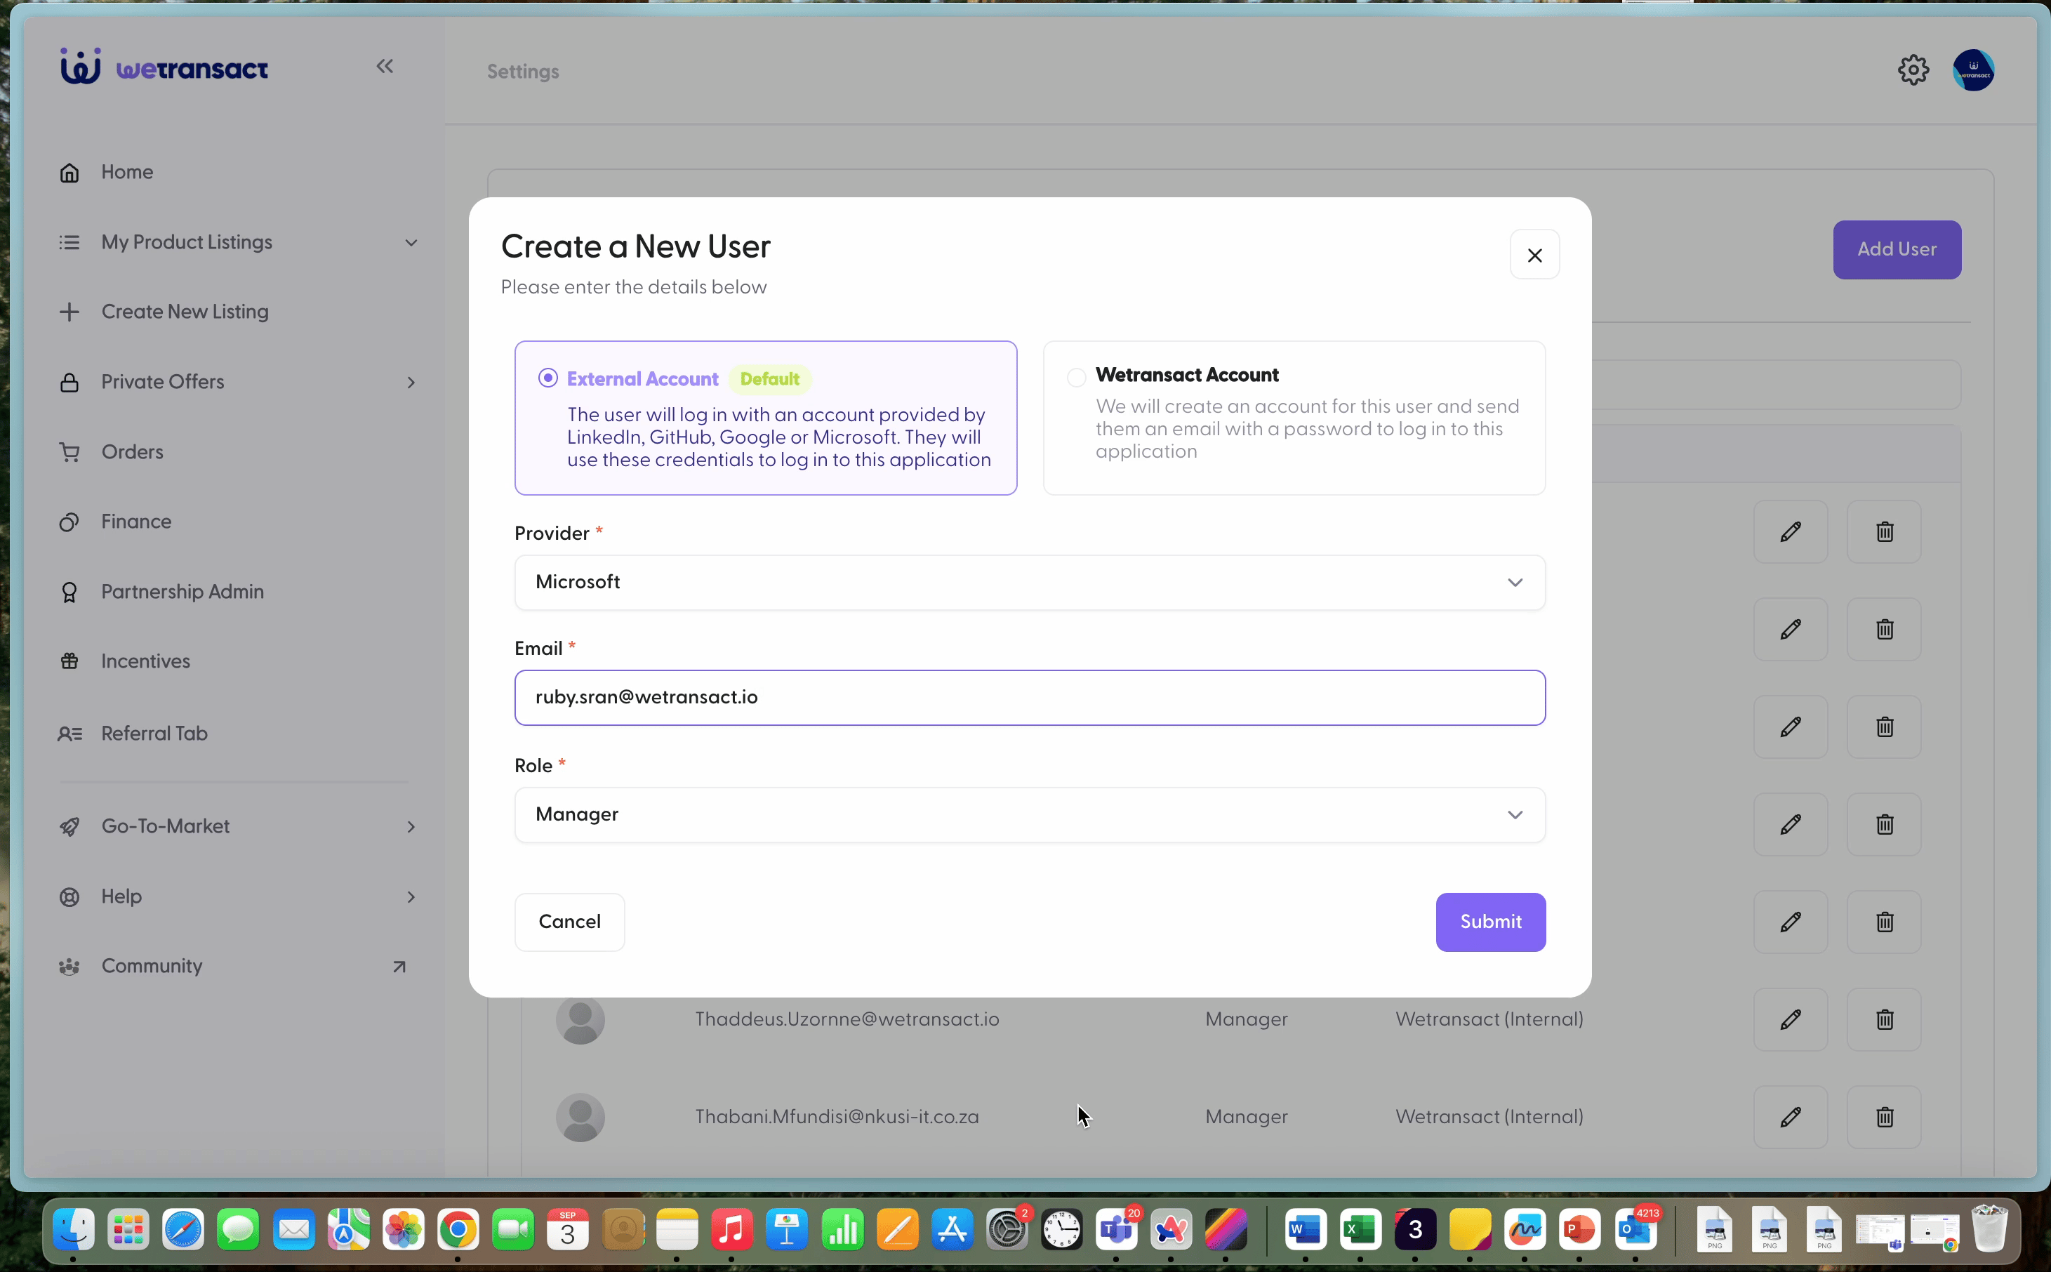Click the Referral Tab icon in the sidebar

pyautogui.click(x=69, y=734)
